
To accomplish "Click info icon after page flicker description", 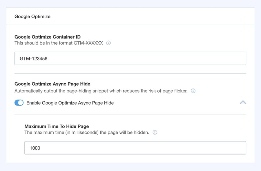I will click(x=193, y=91).
